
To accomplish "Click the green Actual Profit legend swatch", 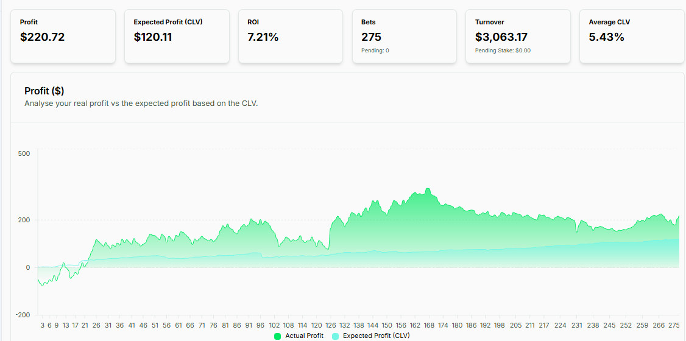I will 278,336.
